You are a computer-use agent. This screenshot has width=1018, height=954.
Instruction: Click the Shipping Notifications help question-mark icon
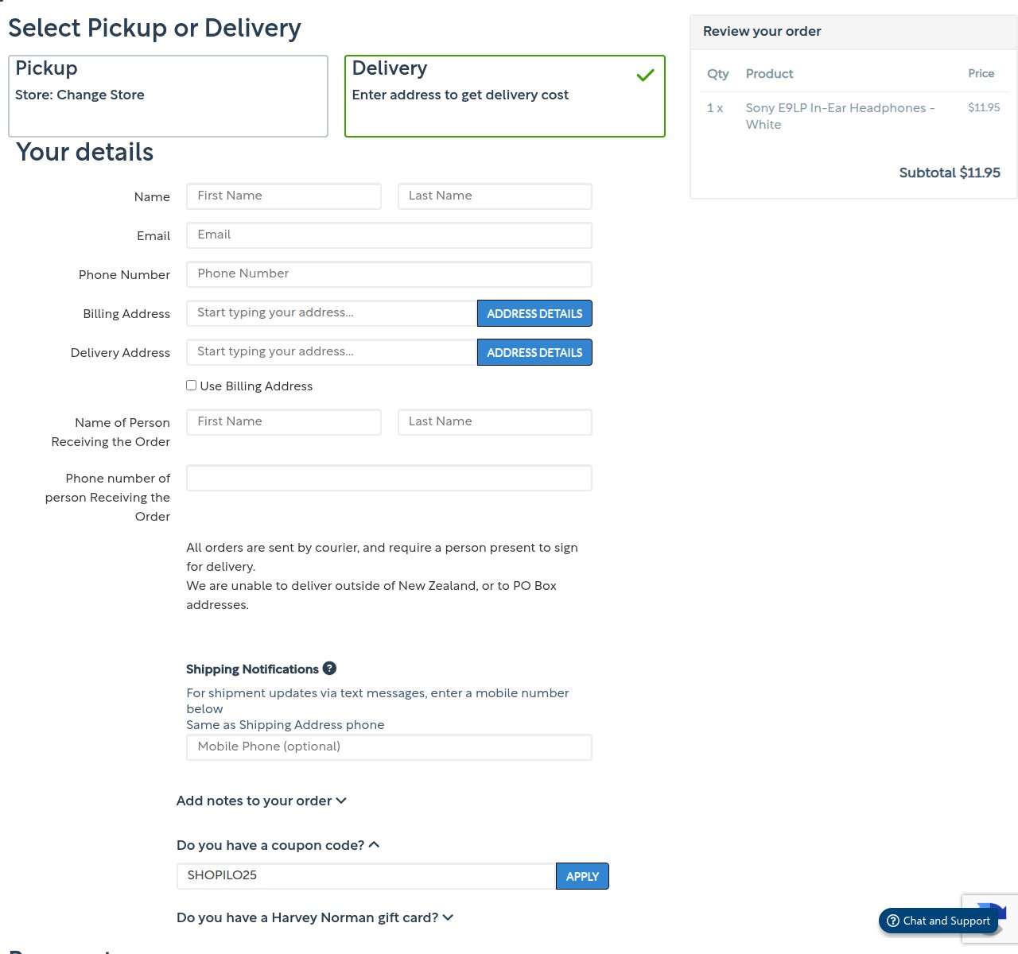click(329, 669)
